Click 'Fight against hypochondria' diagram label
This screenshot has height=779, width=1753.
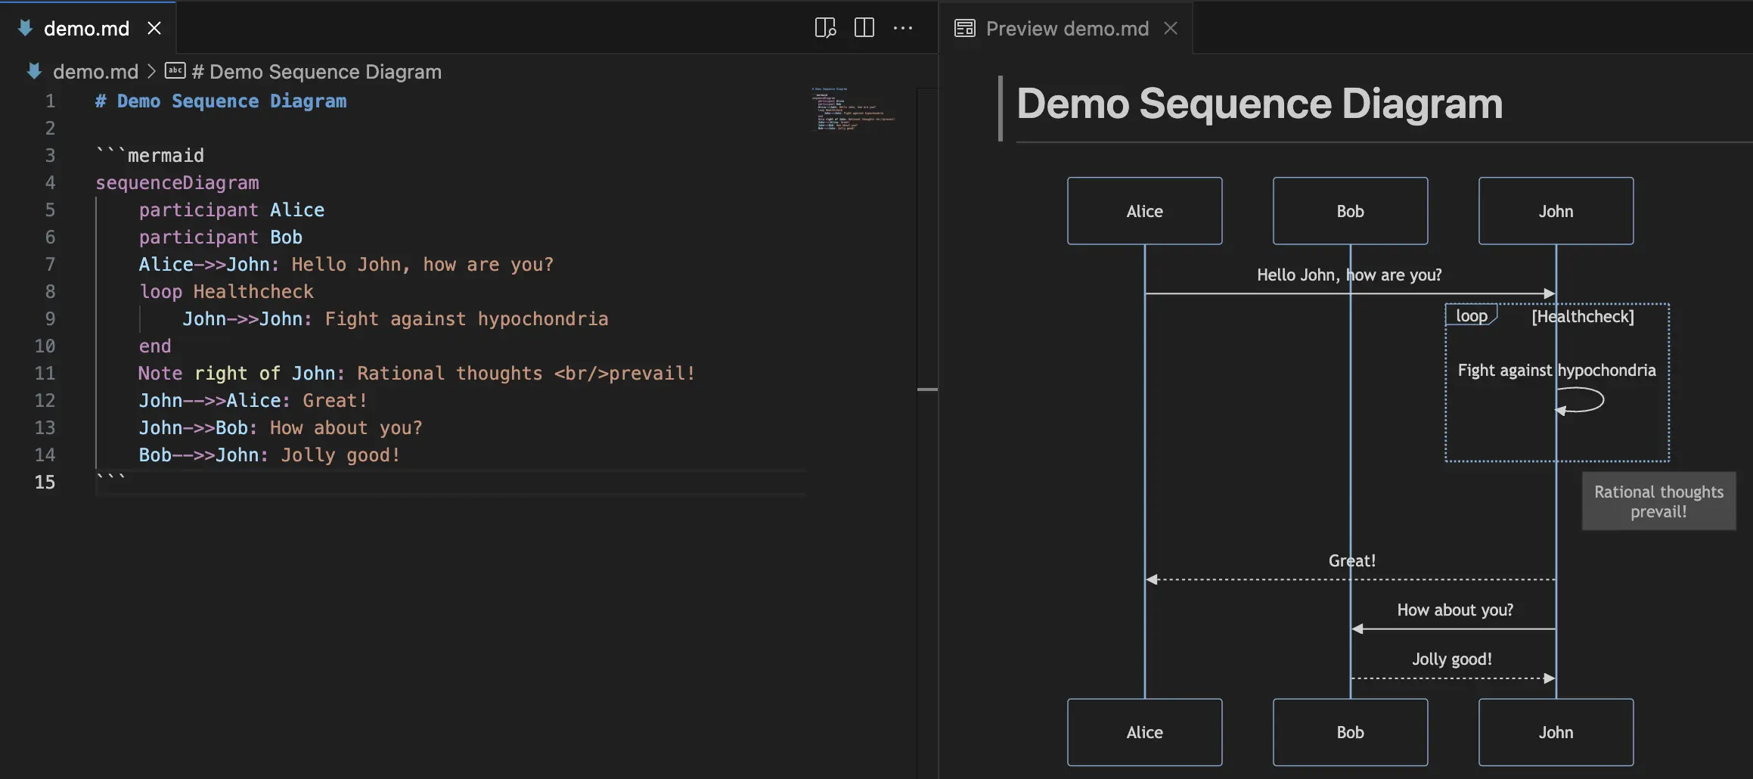1556,371
